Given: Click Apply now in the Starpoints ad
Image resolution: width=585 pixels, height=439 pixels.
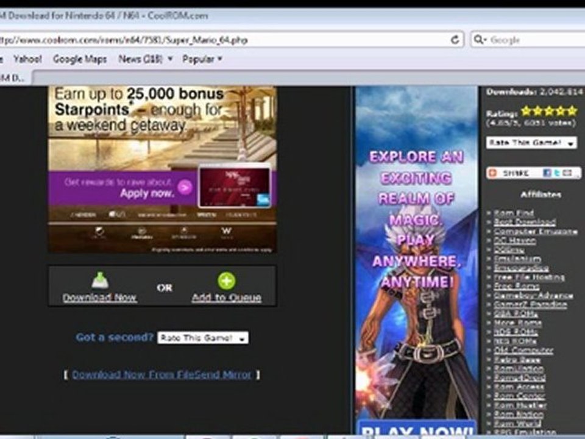Looking at the screenshot, I should (x=147, y=193).
